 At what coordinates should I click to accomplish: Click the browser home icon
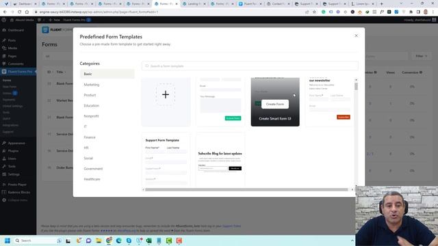coord(27,12)
